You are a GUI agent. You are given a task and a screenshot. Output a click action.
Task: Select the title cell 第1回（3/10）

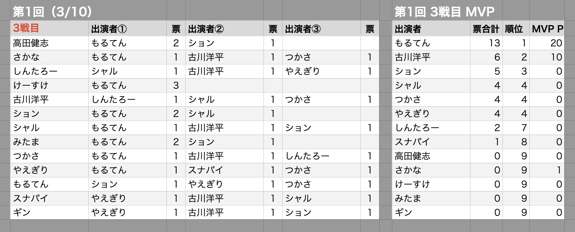click(53, 12)
